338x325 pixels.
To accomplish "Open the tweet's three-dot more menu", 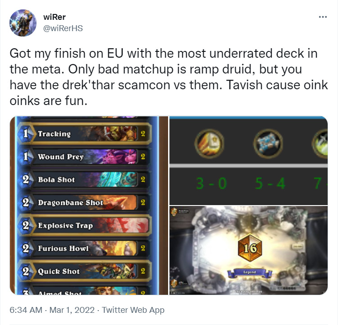I will pos(323,17).
